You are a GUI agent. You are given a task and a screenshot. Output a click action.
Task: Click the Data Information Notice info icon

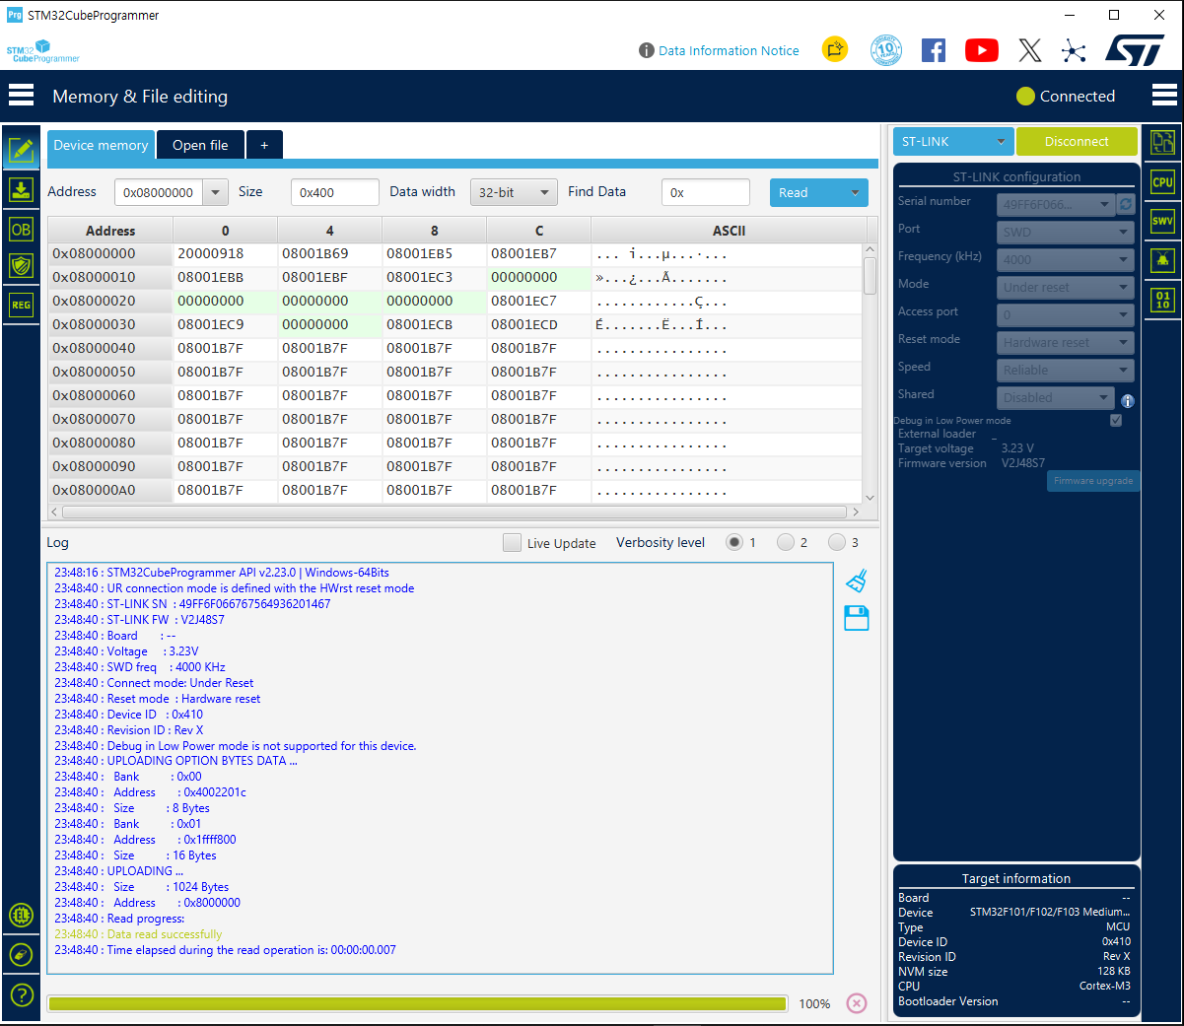(x=647, y=50)
